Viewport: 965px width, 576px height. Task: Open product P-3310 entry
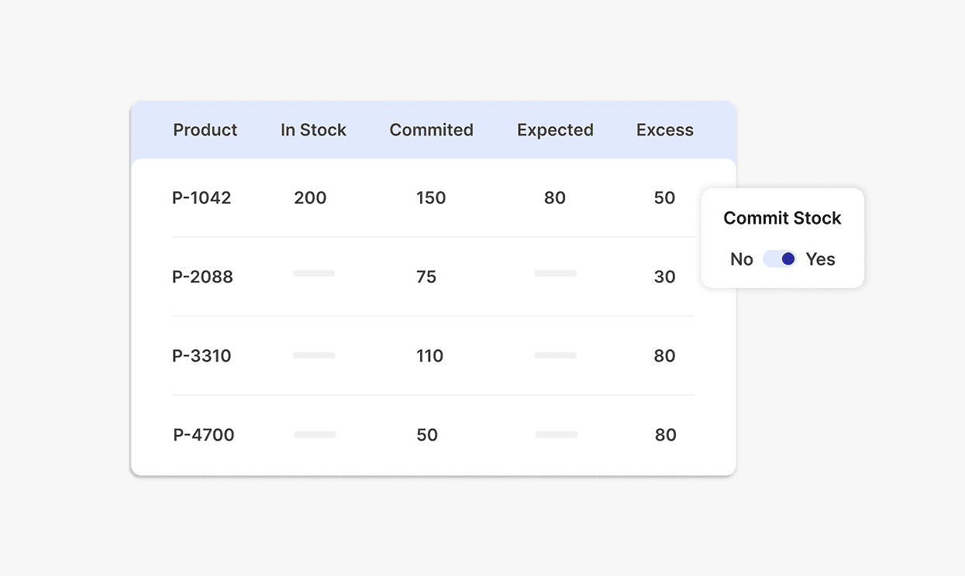coord(202,355)
